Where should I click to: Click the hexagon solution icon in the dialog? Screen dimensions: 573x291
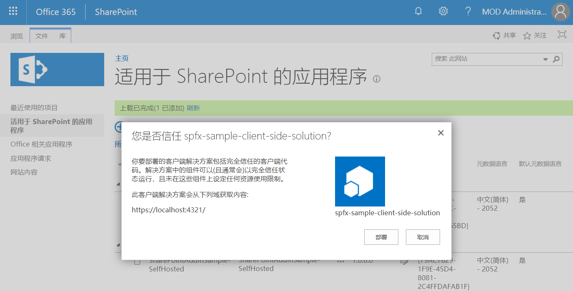click(360, 182)
